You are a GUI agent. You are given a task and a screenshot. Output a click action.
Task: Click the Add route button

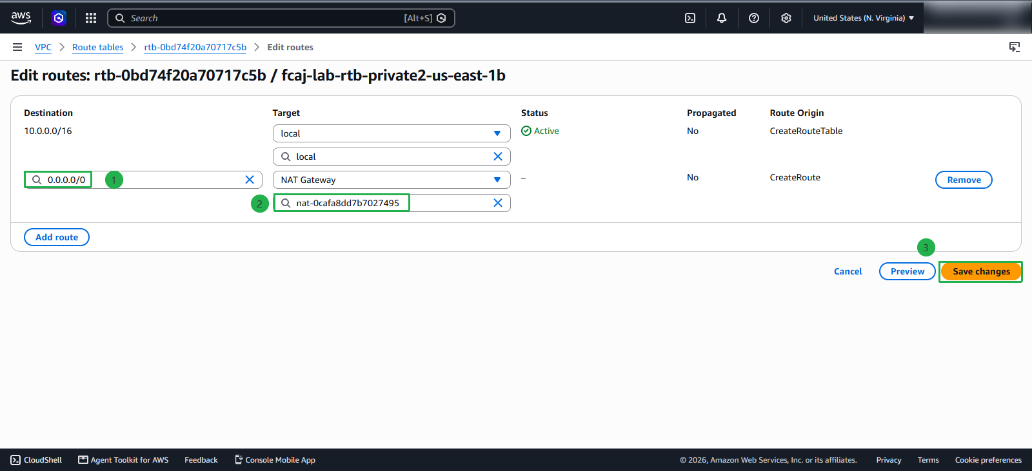click(x=57, y=237)
